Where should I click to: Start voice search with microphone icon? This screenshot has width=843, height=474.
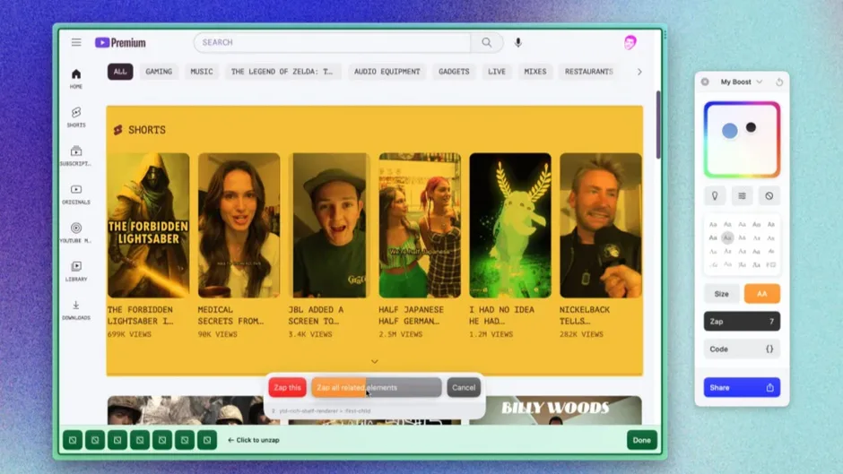pos(517,42)
